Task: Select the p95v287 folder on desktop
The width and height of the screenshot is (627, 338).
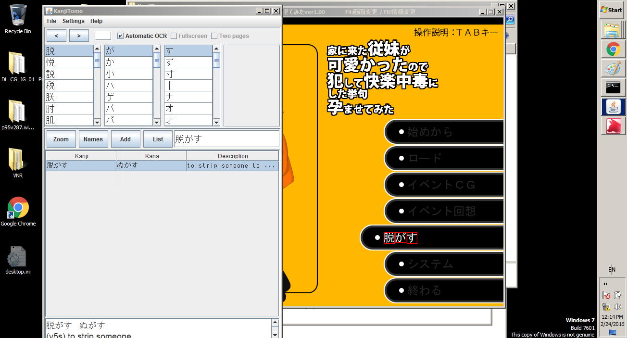Action: (x=18, y=115)
